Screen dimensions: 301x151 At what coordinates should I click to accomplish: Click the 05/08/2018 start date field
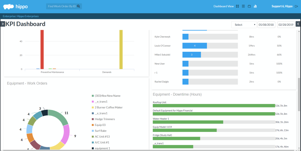pos(266,24)
